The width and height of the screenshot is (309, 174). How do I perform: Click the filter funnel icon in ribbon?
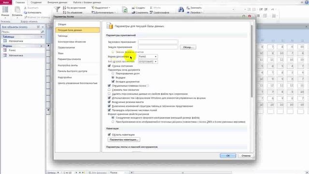(x=57, y=9)
